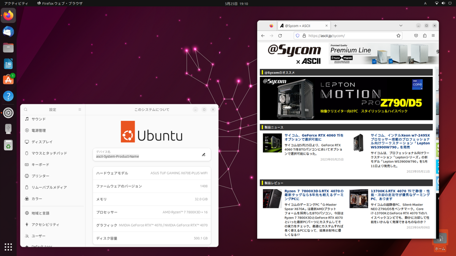This screenshot has height=256, width=456.
Task: Click the @Sycom × ASCII site logo
Action: pos(294,54)
